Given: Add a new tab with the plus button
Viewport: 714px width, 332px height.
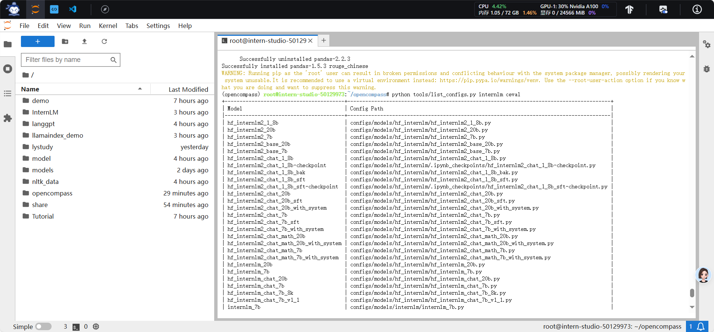Looking at the screenshot, I should (x=324, y=40).
